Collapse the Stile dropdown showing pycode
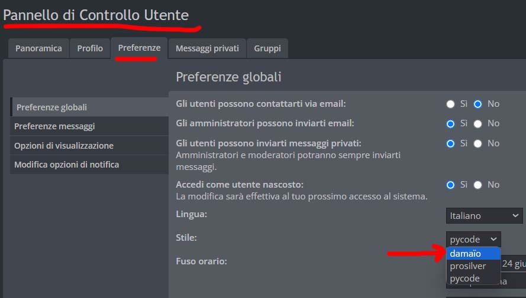The width and height of the screenshot is (526, 298). pyautogui.click(x=473, y=240)
